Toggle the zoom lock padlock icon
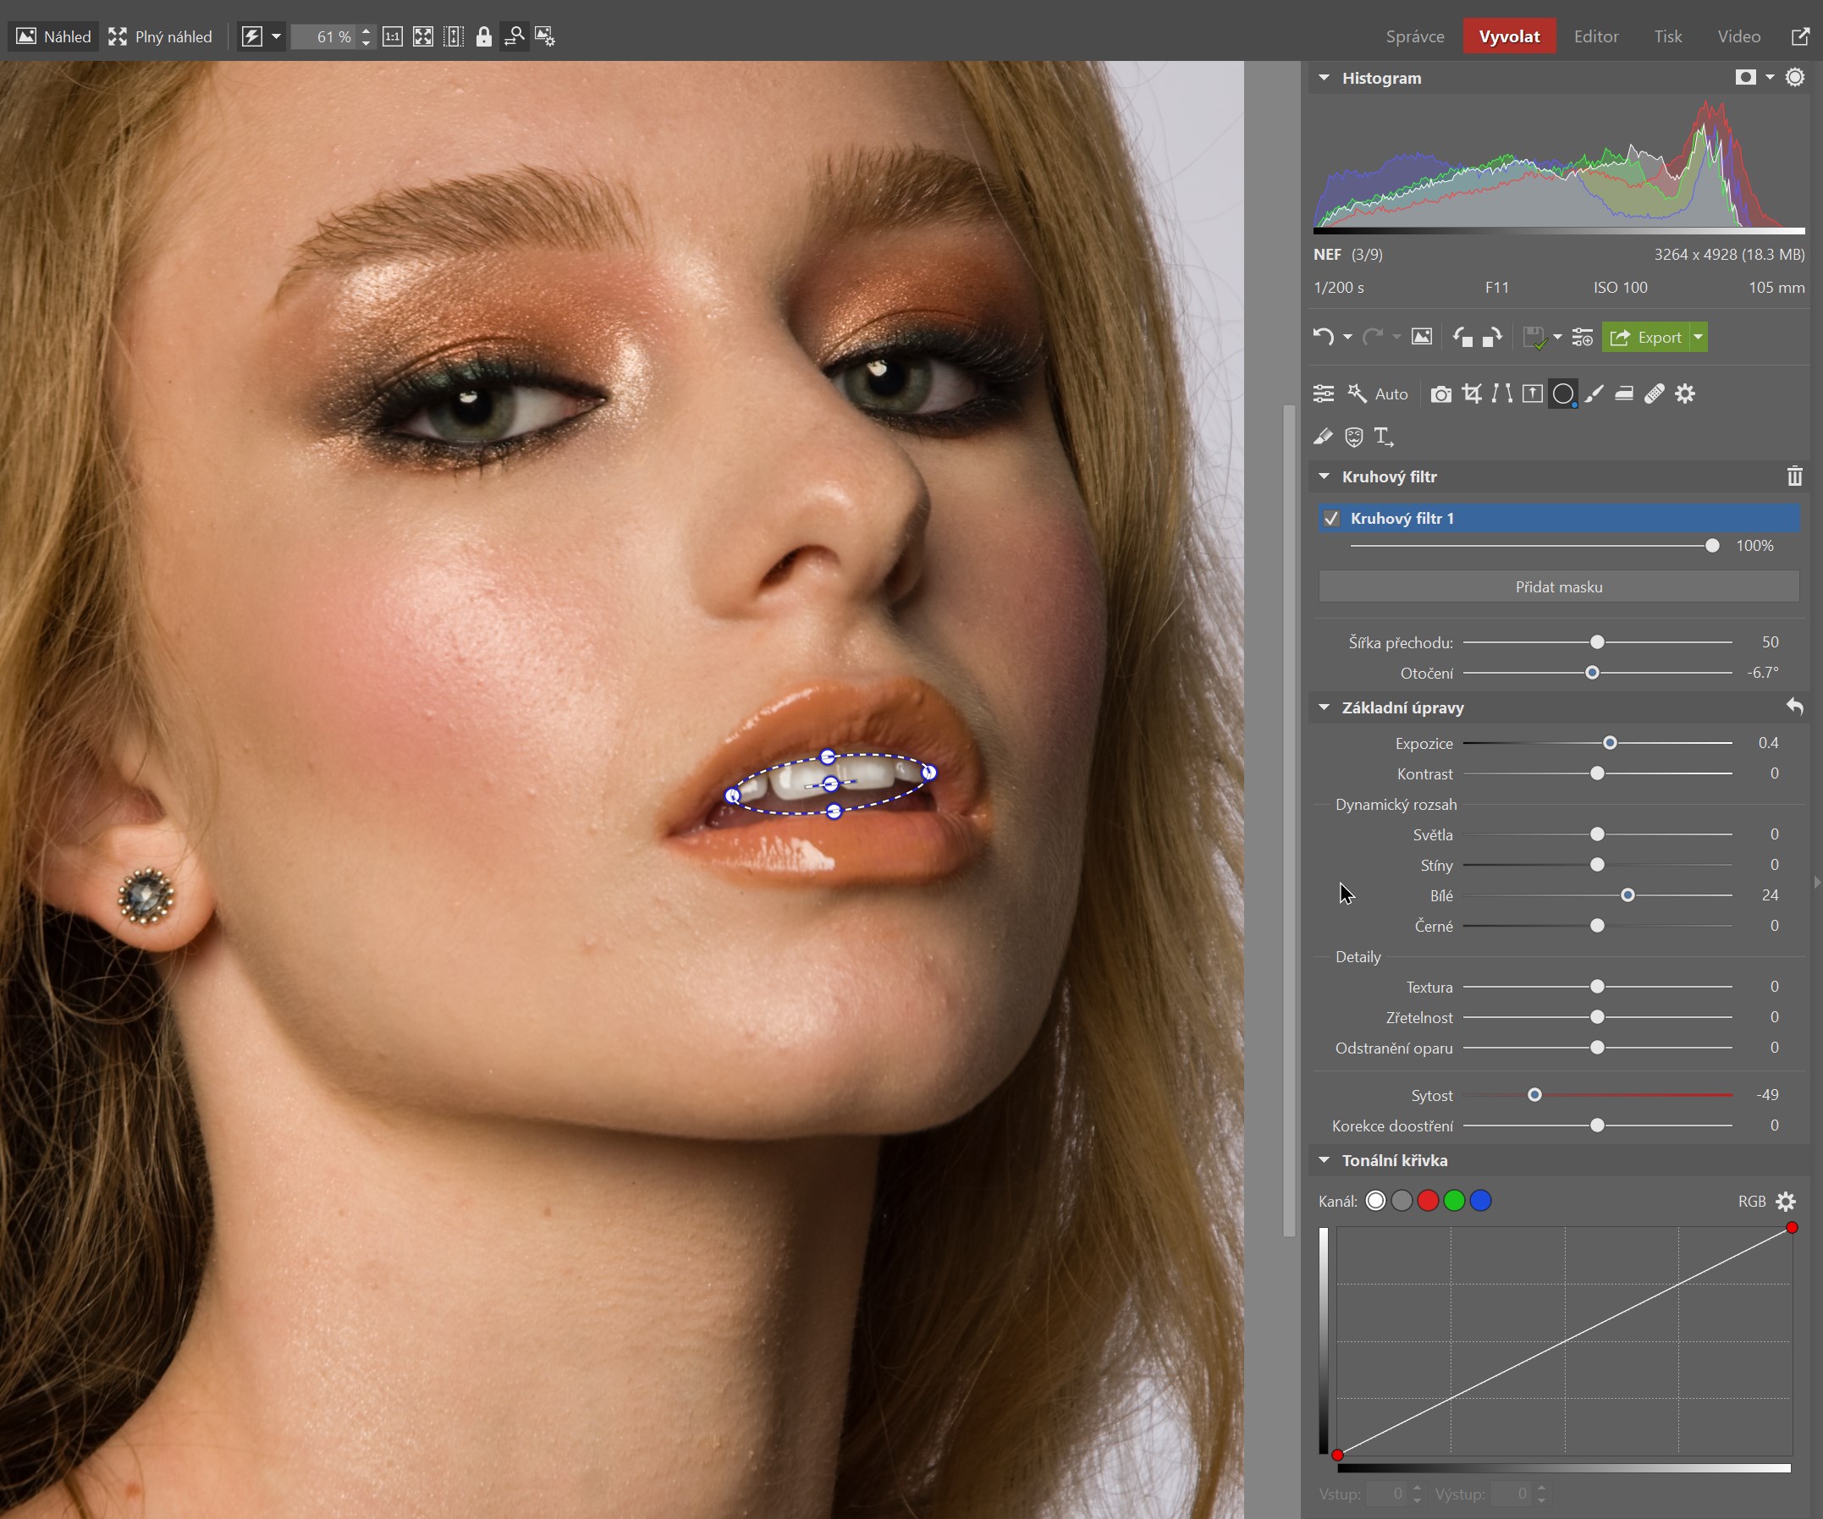 tap(483, 36)
